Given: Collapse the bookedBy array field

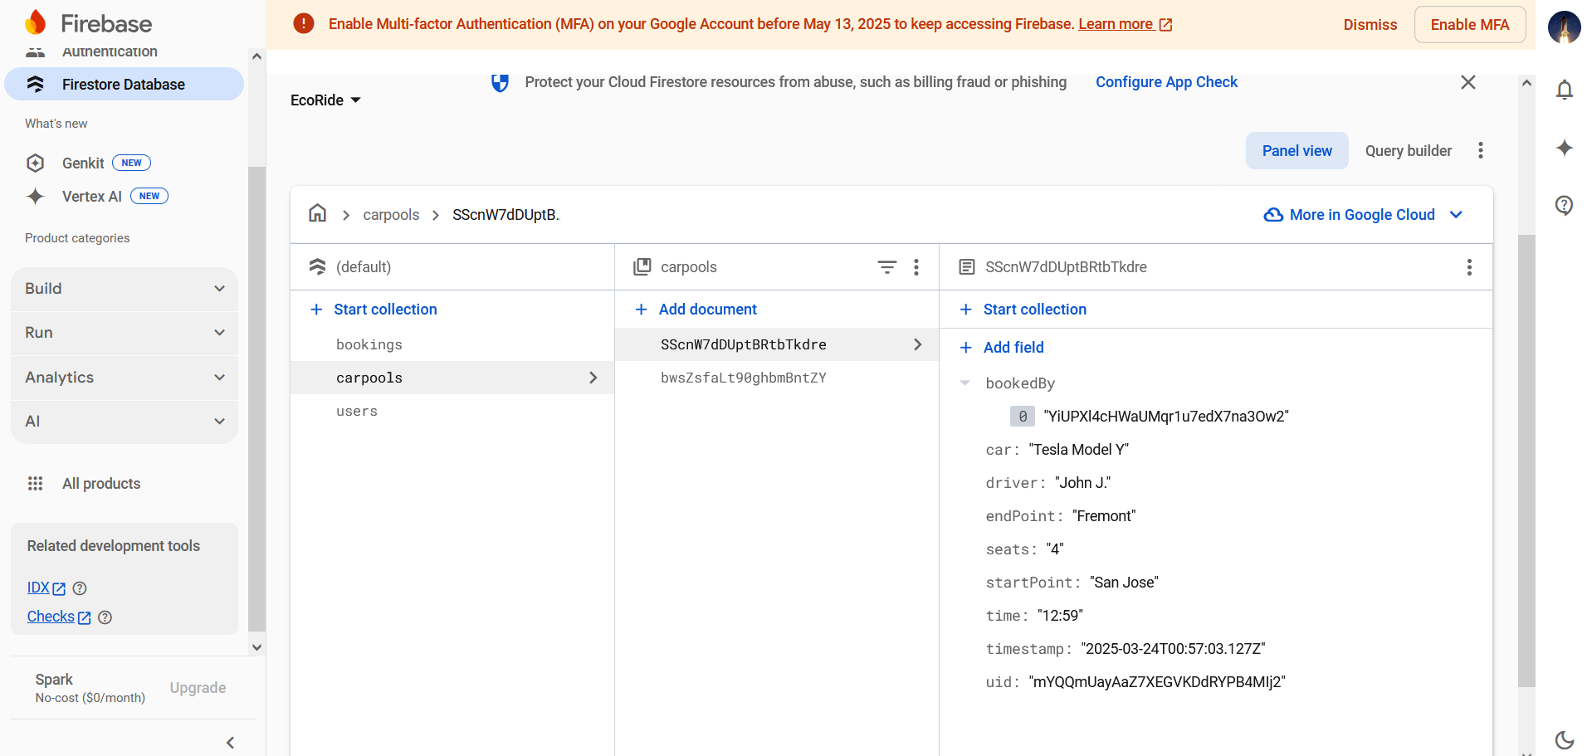Looking at the screenshot, I should [x=964, y=383].
